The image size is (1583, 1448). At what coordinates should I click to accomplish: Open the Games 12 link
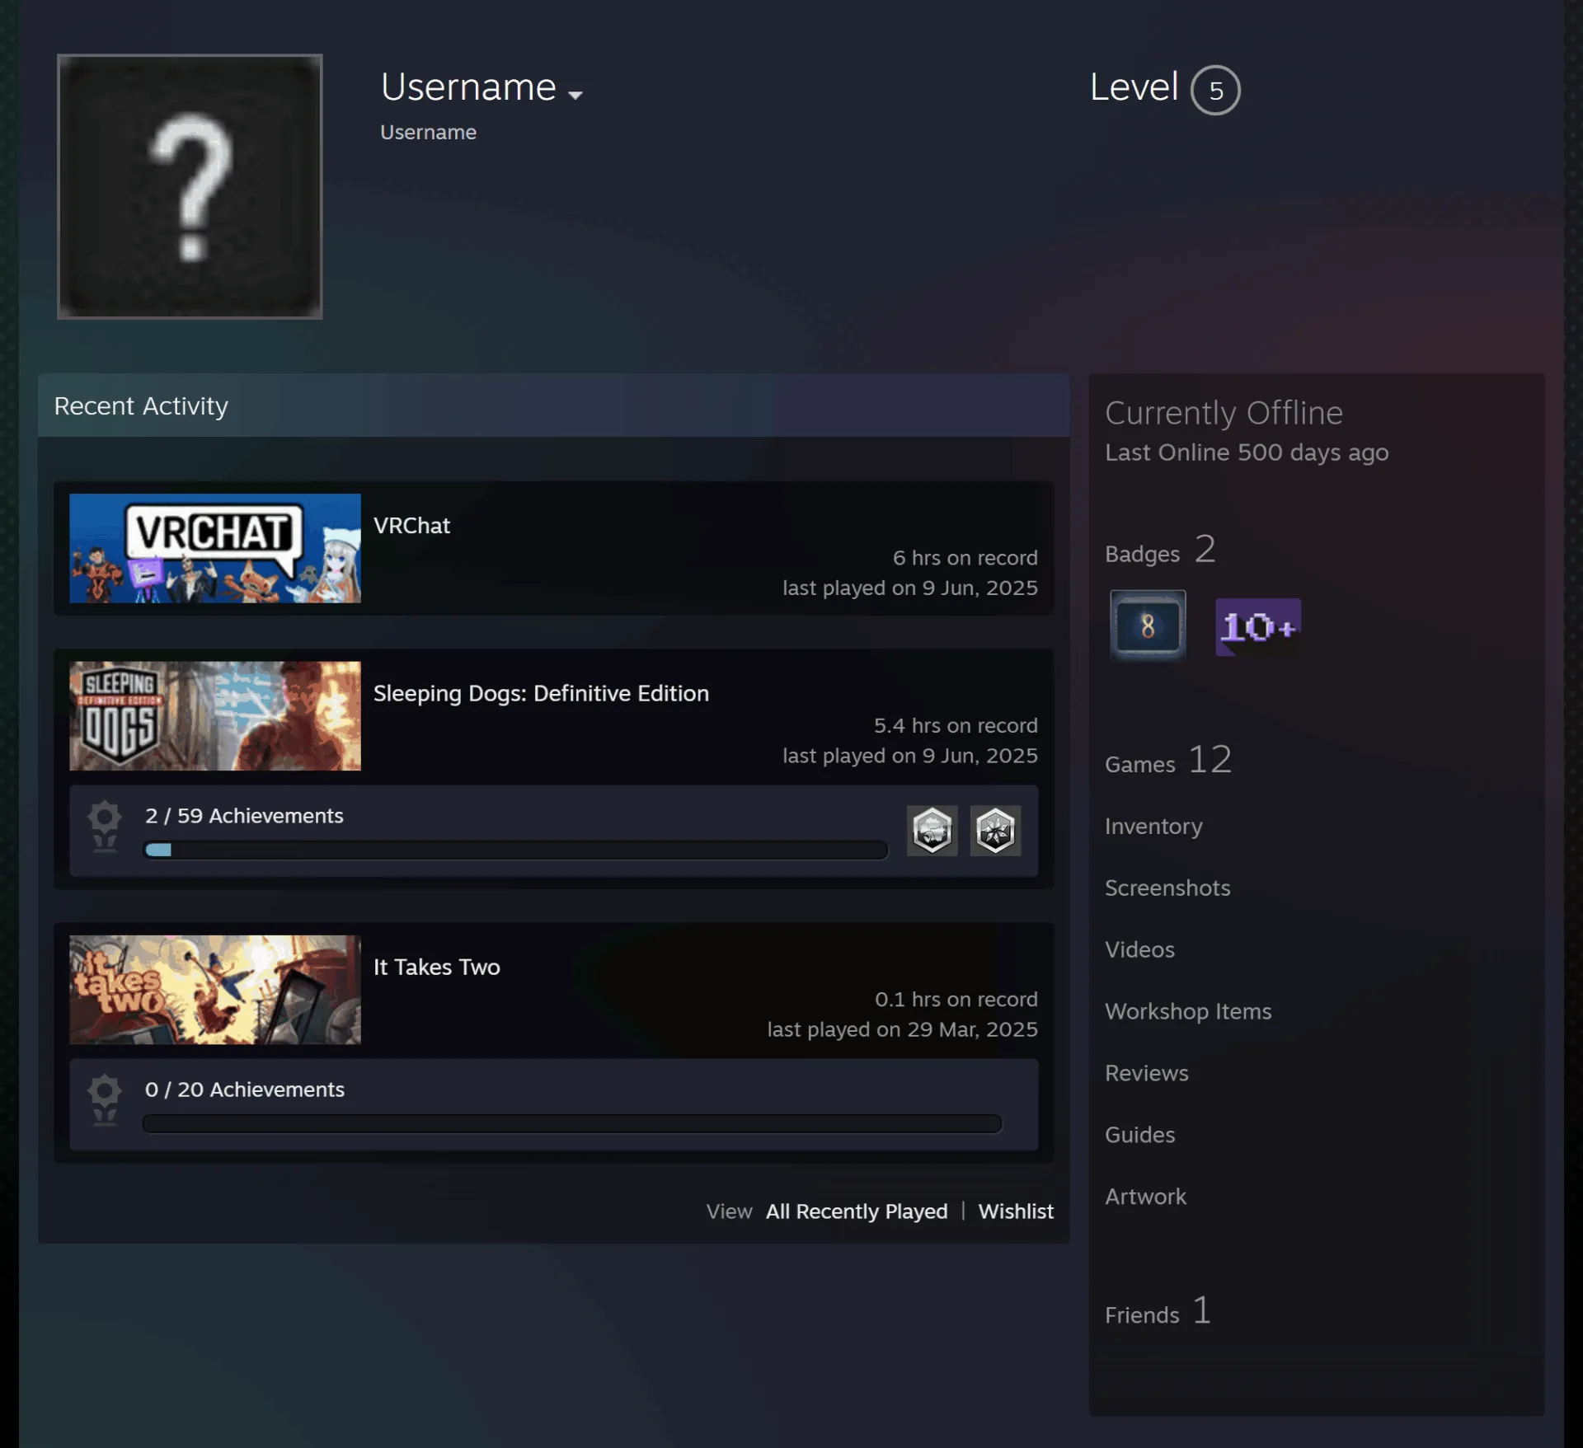point(1168,760)
